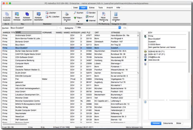Select the NewsCom row

pyautogui.click(x=70, y=117)
